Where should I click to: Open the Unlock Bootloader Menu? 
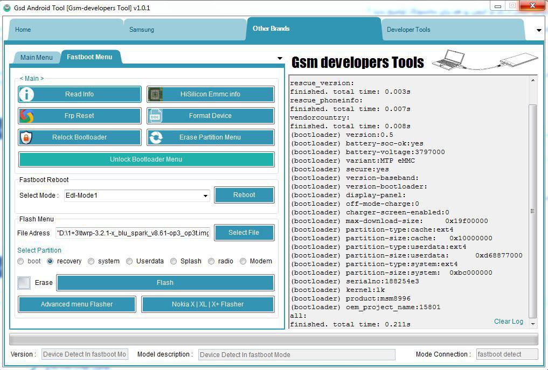pyautogui.click(x=146, y=159)
